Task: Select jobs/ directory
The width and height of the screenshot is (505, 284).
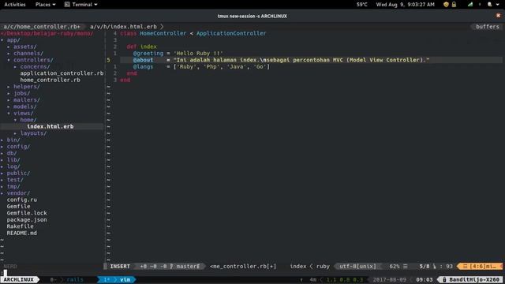Action: [x=21, y=93]
